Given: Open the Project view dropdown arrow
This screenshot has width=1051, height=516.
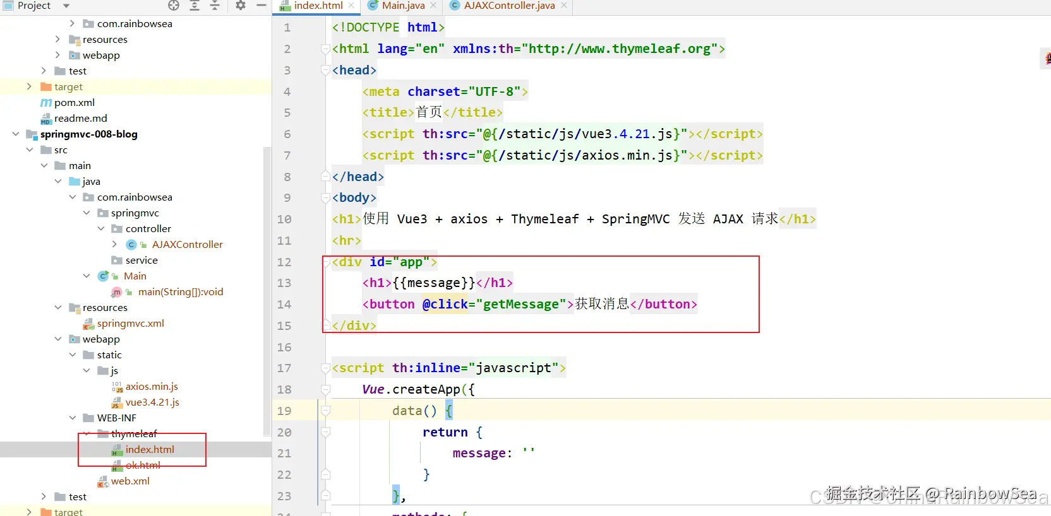Looking at the screenshot, I should [x=66, y=6].
